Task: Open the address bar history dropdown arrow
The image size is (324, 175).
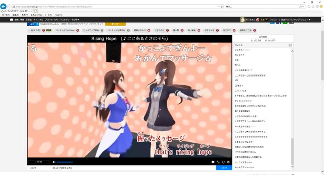Action: point(219,7)
